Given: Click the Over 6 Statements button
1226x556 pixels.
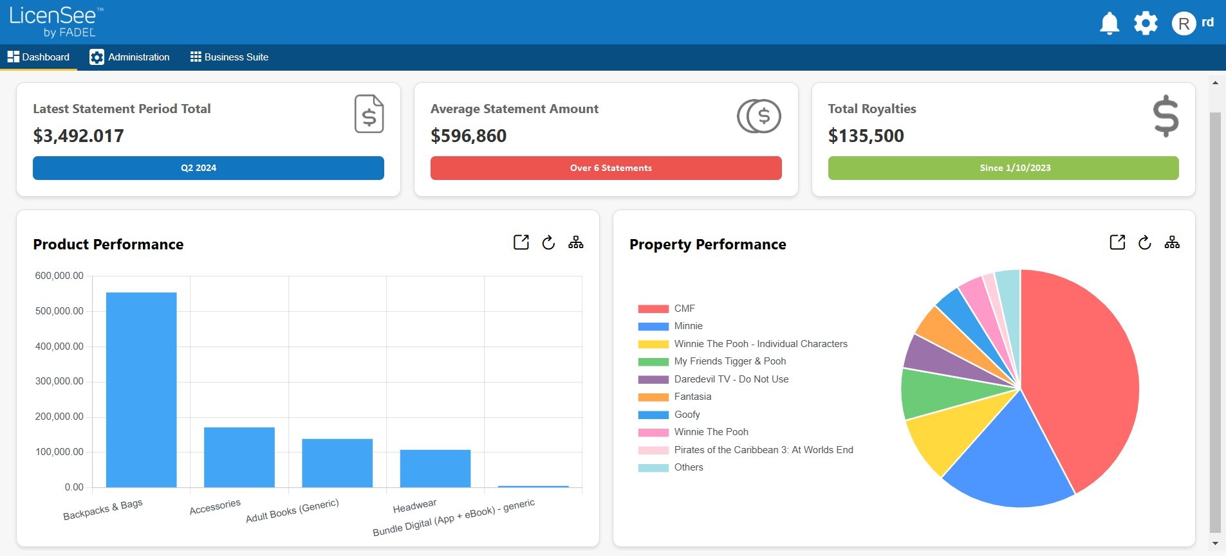Looking at the screenshot, I should [x=606, y=168].
